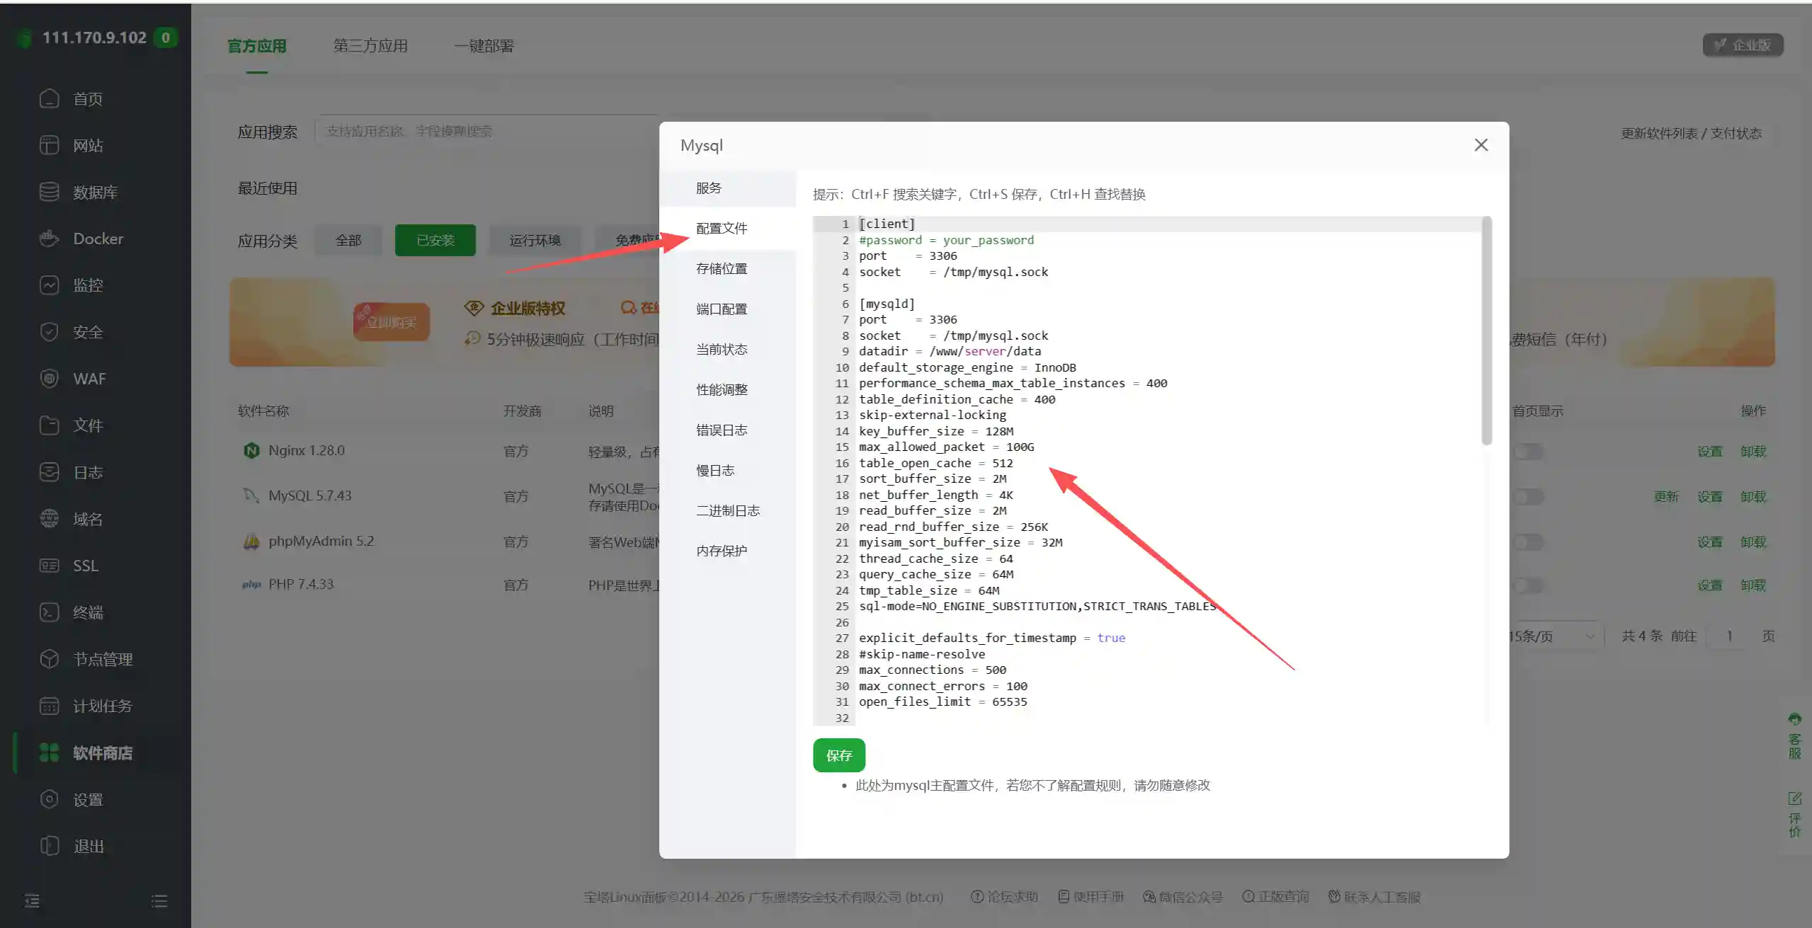Viewport: 1812px width, 928px height.
Task: Toggle homepage display for Nginx 1.28.0
Action: tap(1528, 451)
